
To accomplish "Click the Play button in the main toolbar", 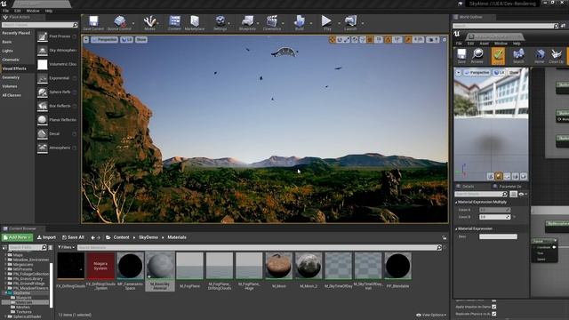I will [327, 23].
